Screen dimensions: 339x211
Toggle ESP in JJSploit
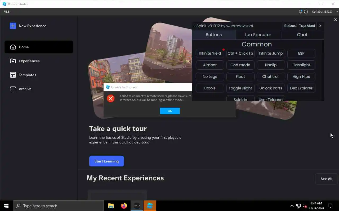click(x=301, y=53)
